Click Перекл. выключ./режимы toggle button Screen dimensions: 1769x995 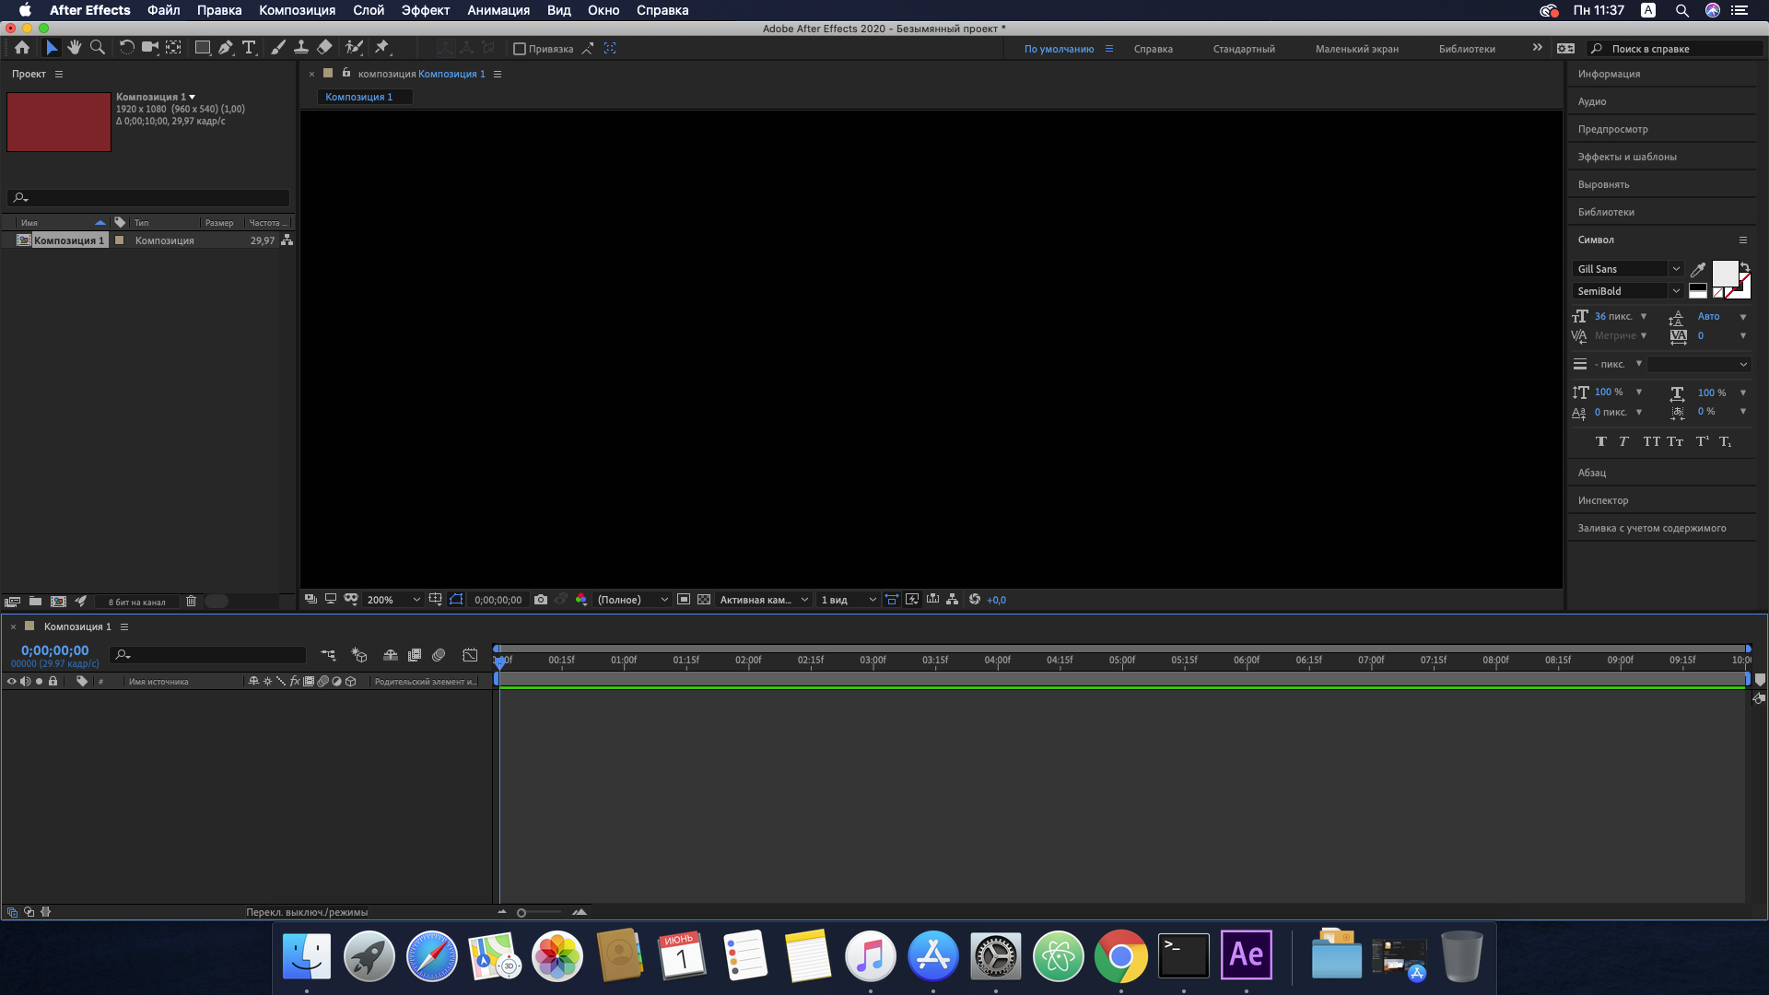point(307,912)
